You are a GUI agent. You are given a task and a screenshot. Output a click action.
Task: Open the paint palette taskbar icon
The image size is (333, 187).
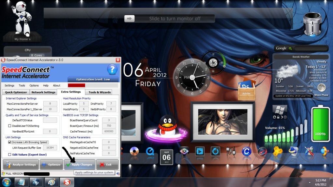(52, 182)
